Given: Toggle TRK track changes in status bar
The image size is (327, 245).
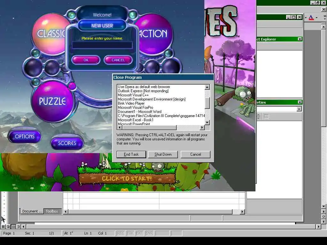Looking at the screenshot, I should click(x=130, y=233).
